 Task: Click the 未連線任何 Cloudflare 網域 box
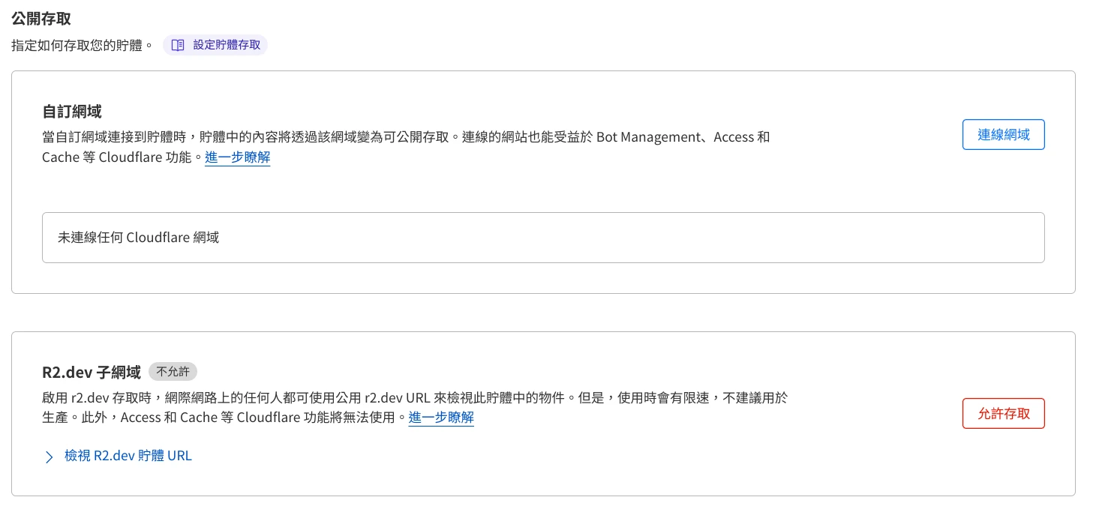pyautogui.click(x=543, y=238)
